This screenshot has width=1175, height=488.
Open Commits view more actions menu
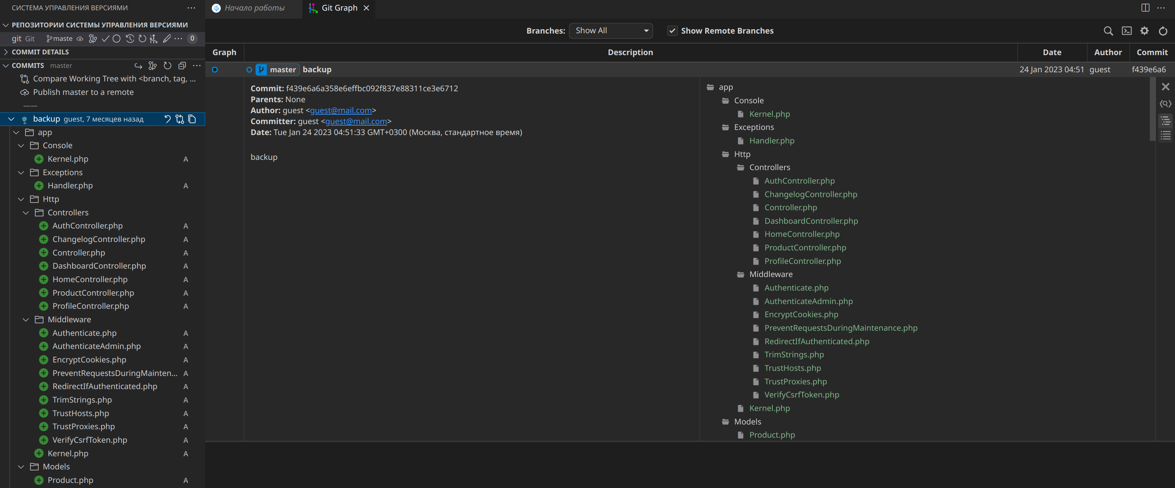(x=197, y=66)
